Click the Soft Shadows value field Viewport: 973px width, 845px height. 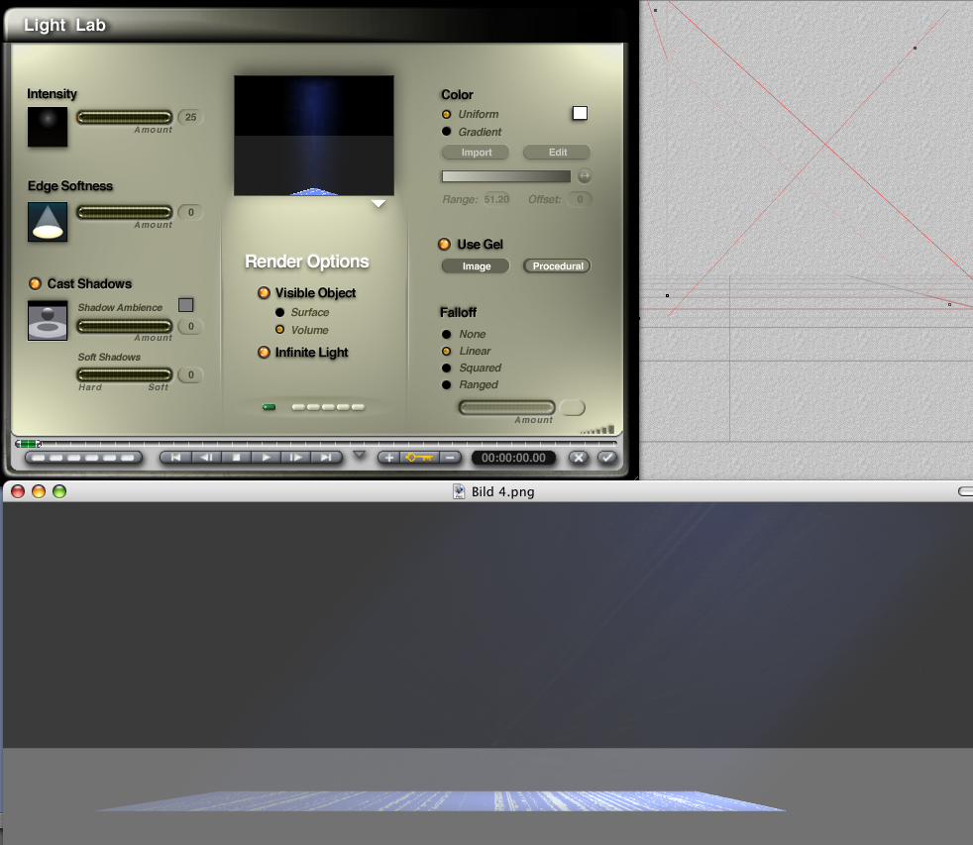point(190,374)
